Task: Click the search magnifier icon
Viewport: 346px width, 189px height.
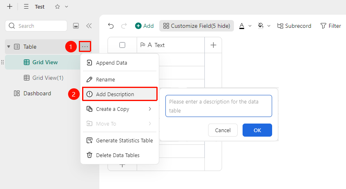Action: pos(12,26)
